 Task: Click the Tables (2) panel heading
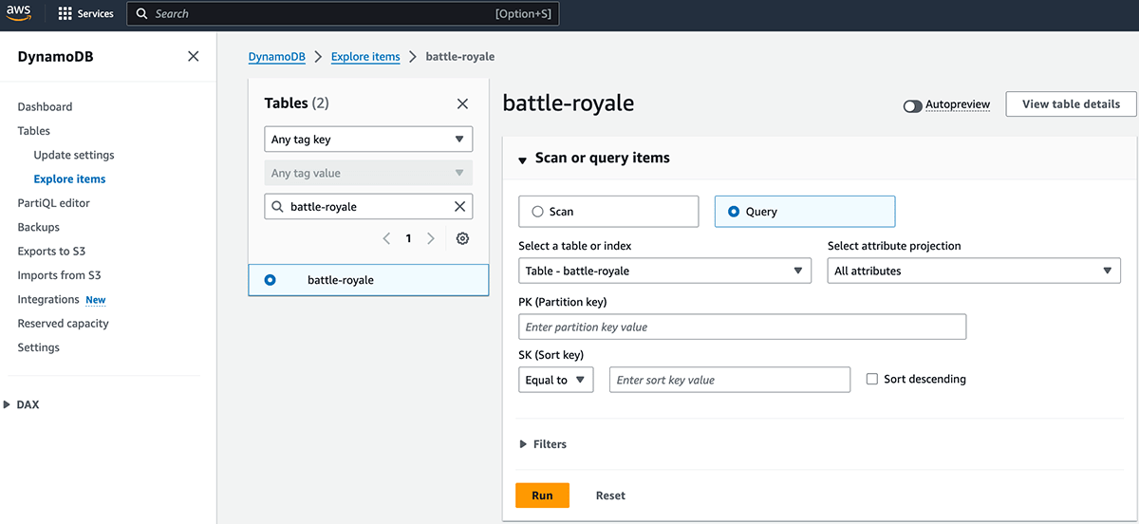coord(296,103)
